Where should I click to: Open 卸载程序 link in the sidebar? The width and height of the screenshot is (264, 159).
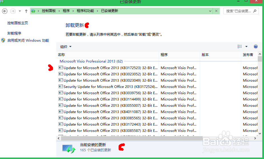click(x=14, y=33)
